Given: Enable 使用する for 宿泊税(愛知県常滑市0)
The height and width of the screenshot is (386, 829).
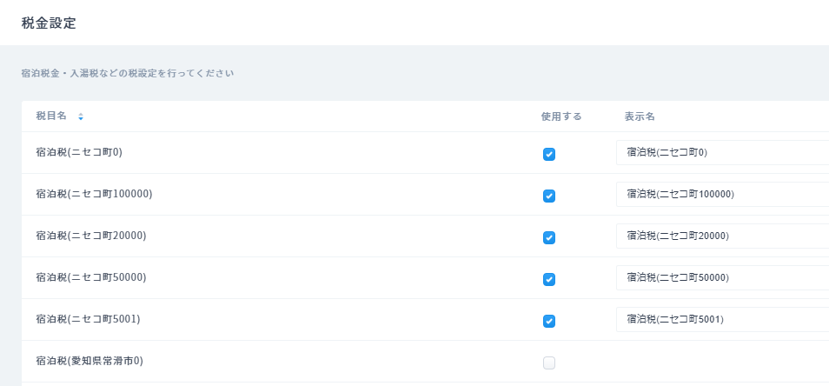Looking at the screenshot, I should click(x=548, y=363).
